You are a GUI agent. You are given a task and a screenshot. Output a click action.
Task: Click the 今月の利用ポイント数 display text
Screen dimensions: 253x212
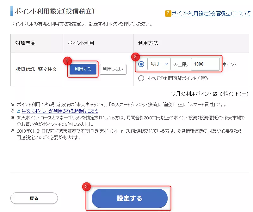click(x=209, y=94)
